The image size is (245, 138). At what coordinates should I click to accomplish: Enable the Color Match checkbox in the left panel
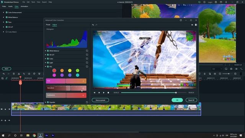coord(7,32)
